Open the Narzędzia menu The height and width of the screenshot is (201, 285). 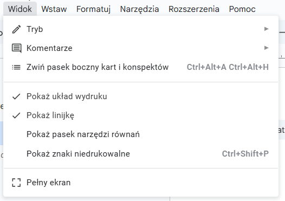140,9
